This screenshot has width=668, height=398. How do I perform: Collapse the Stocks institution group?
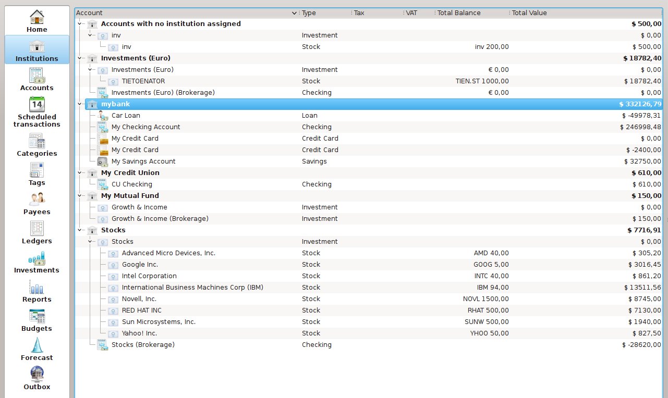80,230
